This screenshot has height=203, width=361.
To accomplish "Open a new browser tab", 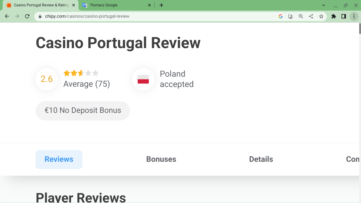I will (161, 5).
